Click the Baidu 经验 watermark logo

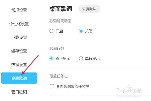(129, 91)
